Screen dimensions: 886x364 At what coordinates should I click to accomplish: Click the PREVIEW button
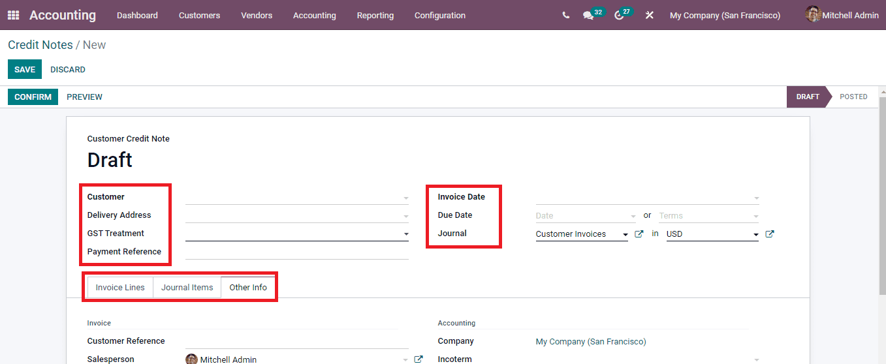[84, 97]
